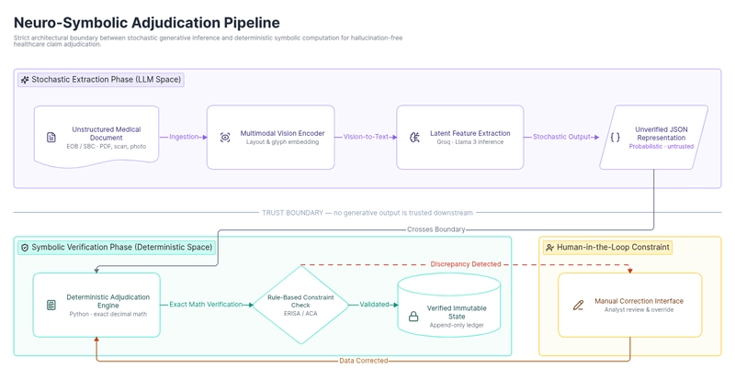Click the subtitle paragraph beginning Strict architectural boundary
The height and width of the screenshot is (390, 735).
tap(209, 40)
